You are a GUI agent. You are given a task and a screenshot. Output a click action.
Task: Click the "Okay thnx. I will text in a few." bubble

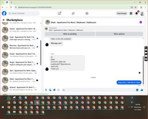(129, 82)
